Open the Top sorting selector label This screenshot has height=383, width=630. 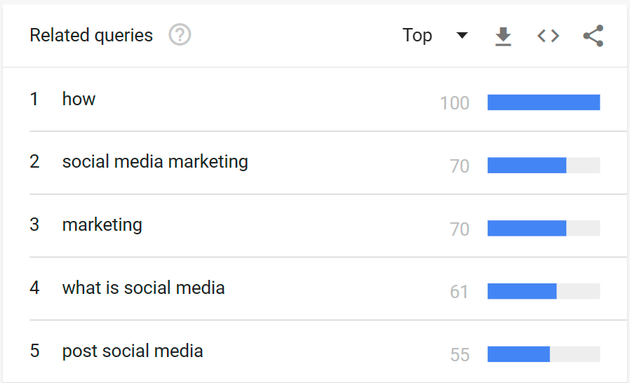point(417,36)
